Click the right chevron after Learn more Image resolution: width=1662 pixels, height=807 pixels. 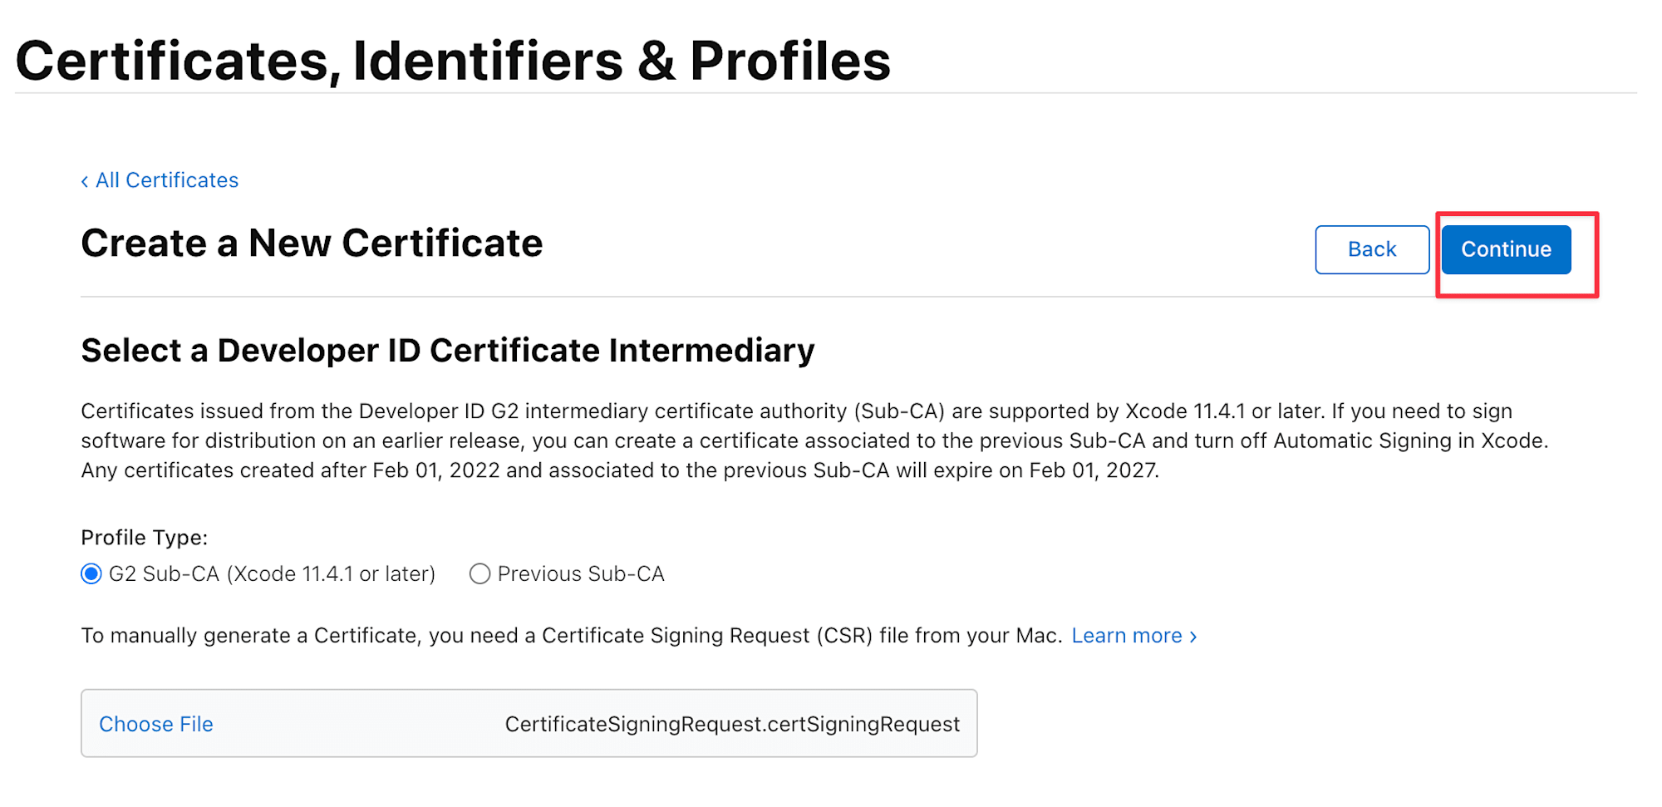tap(1193, 637)
